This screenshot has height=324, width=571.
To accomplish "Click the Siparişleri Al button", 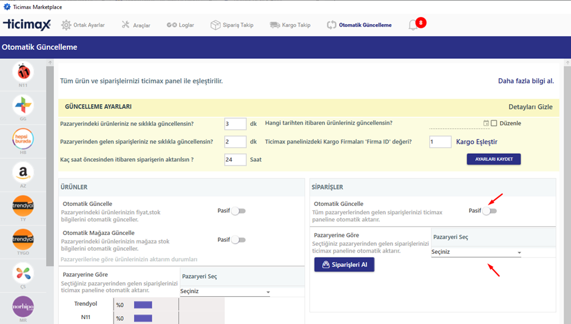I will pyautogui.click(x=344, y=265).
